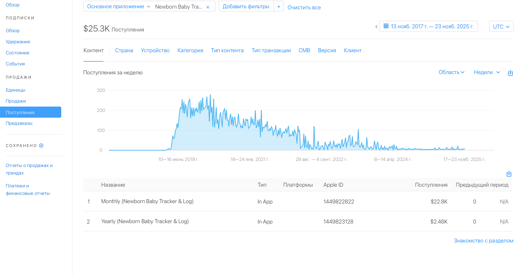Select the Контент tab
This screenshot has height=275, width=526.
(x=94, y=50)
